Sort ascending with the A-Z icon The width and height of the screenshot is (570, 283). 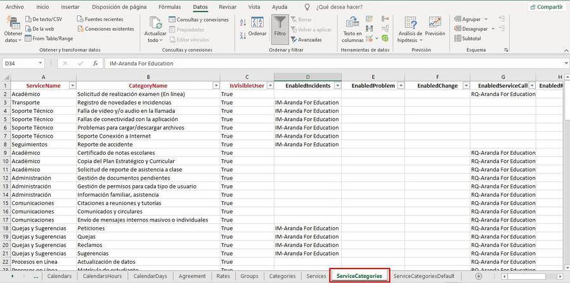pyautogui.click(x=244, y=22)
